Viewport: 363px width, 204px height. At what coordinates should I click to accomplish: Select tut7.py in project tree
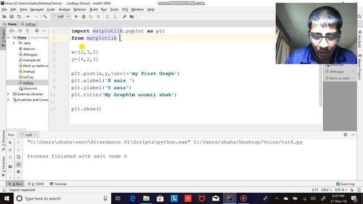(x=28, y=77)
